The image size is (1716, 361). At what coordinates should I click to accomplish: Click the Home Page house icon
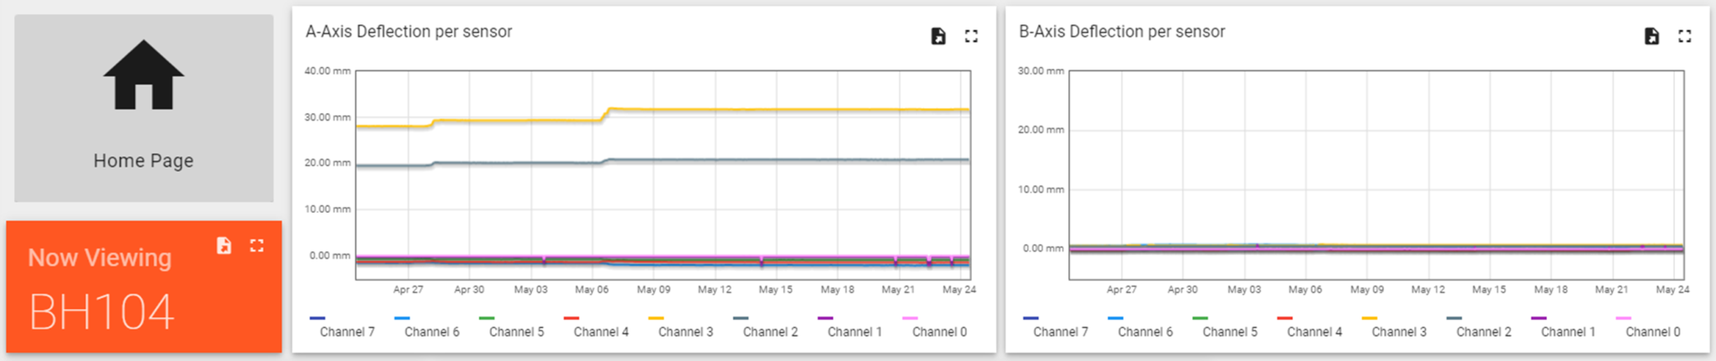pyautogui.click(x=143, y=75)
